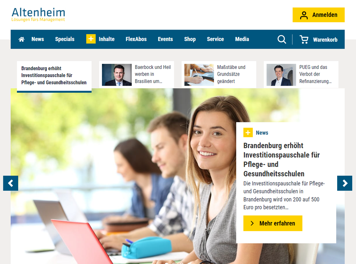Select the Baerbock und Heil slide tab
Image resolution: width=356 pixels, height=264 pixels.
[x=137, y=75]
